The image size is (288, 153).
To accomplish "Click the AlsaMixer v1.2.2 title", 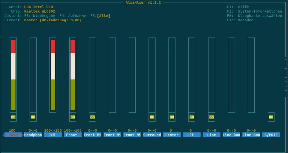I will coord(143,2).
